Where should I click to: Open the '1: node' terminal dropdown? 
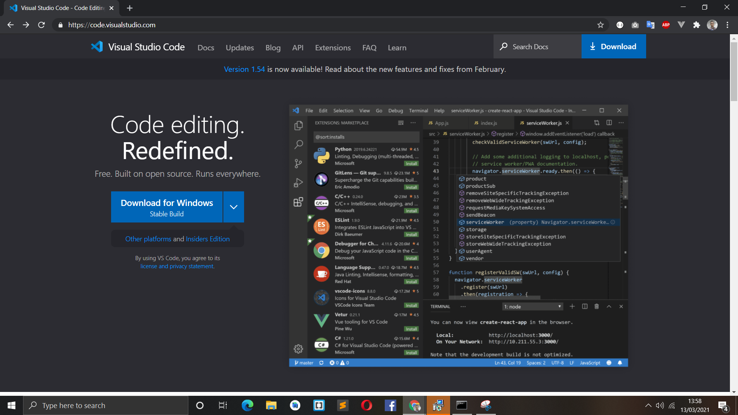532,306
